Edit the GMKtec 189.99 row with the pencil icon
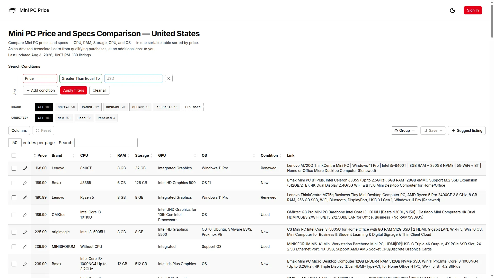This screenshot has height=278, width=494. click(x=25, y=215)
